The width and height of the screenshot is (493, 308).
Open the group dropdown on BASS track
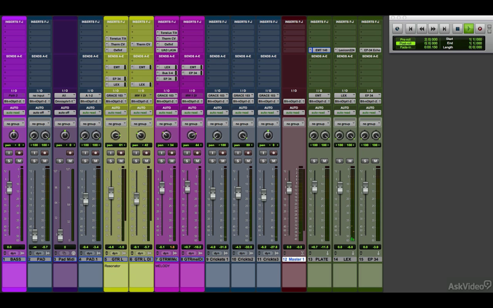(14, 124)
